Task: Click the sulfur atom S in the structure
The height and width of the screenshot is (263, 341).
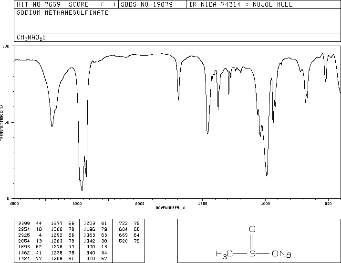Action: click(x=252, y=253)
